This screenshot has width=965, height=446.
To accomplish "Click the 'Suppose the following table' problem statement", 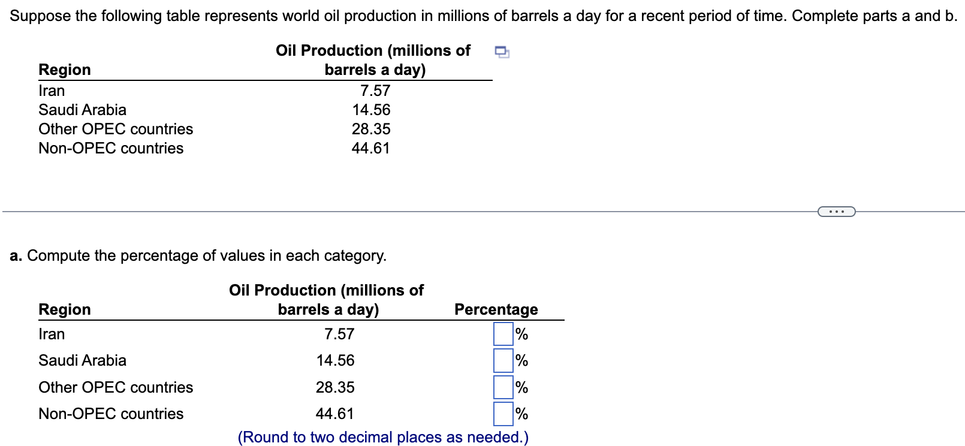I will (x=483, y=16).
